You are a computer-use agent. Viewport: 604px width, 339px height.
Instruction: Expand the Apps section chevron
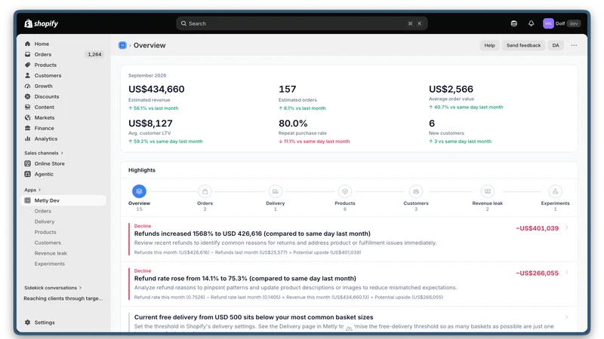pyautogui.click(x=40, y=190)
